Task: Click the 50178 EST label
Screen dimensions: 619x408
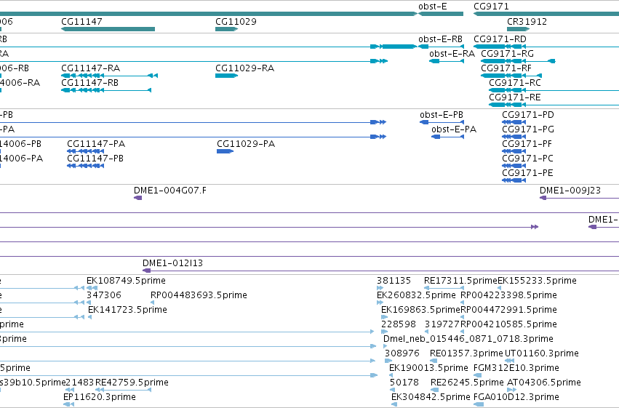Action: pos(404,383)
